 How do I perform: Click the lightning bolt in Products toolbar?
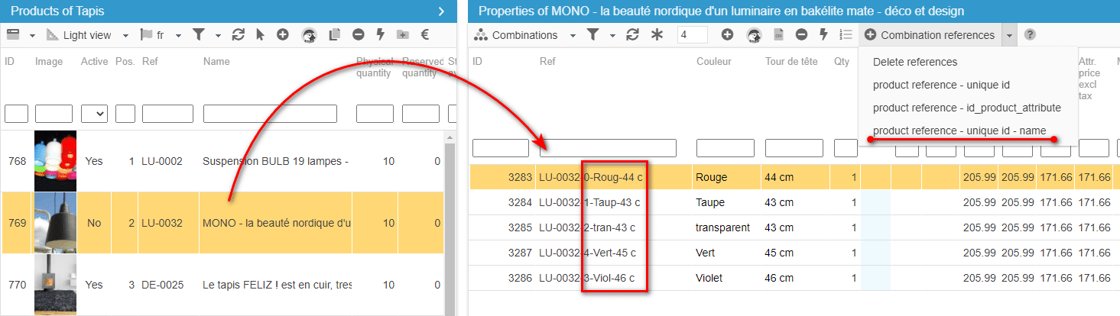tap(380, 35)
